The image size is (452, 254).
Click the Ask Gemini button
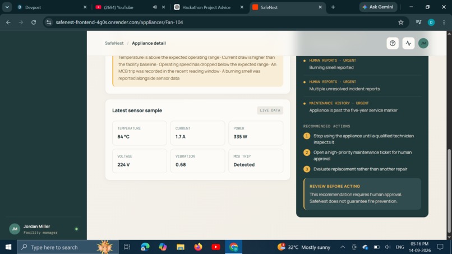(x=378, y=7)
